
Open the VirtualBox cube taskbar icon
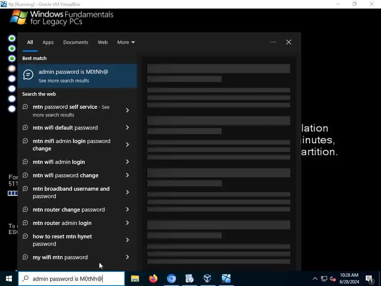click(x=208, y=279)
